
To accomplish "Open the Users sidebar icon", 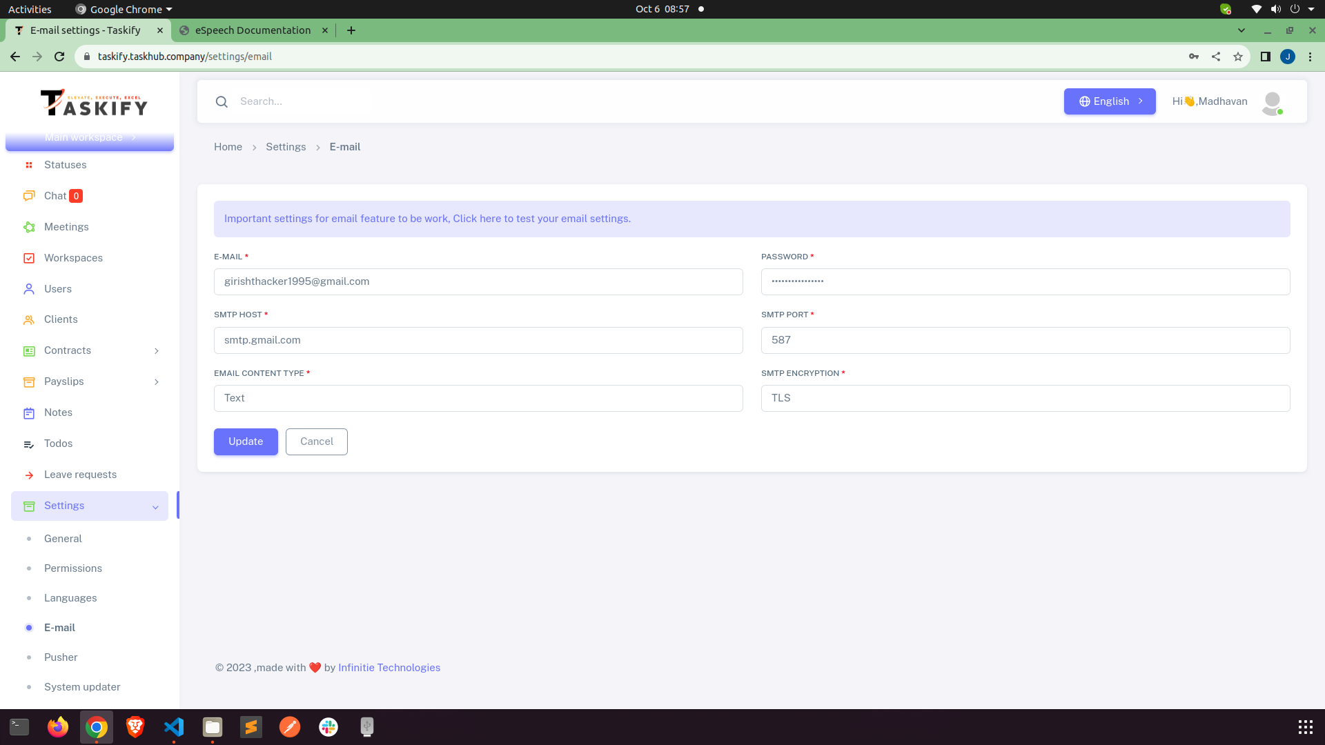I will [x=29, y=289].
